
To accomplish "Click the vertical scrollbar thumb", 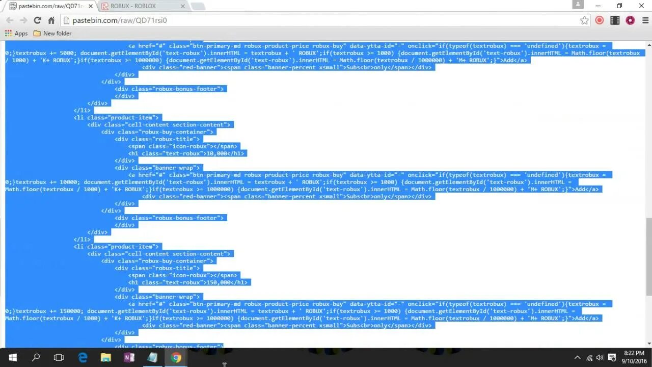I will [648, 256].
